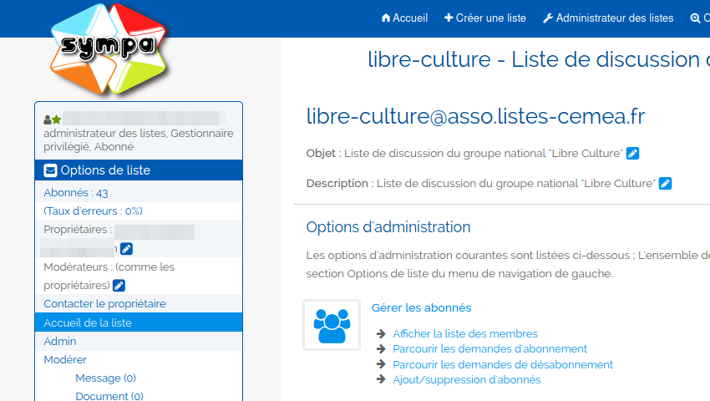Edit the Propriétaires list via pencil icon
This screenshot has height=401, width=710.
pyautogui.click(x=126, y=248)
